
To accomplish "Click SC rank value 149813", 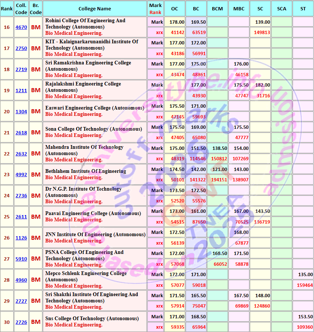I will click(x=262, y=33).
